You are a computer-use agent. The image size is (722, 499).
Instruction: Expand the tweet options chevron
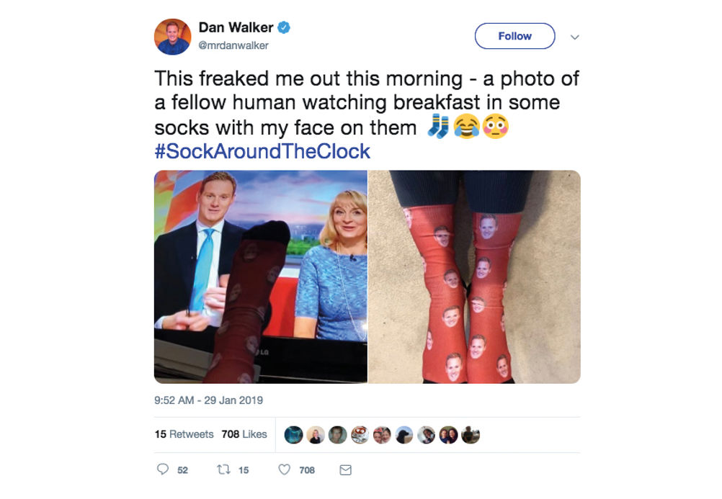coord(574,37)
